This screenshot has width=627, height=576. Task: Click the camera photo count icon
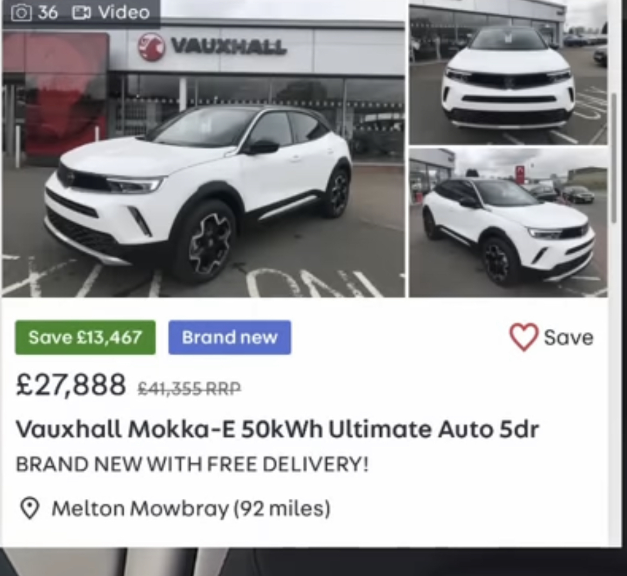(21, 13)
